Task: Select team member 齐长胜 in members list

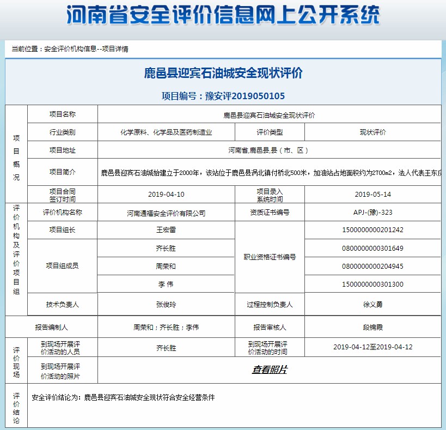Action: 166,248
